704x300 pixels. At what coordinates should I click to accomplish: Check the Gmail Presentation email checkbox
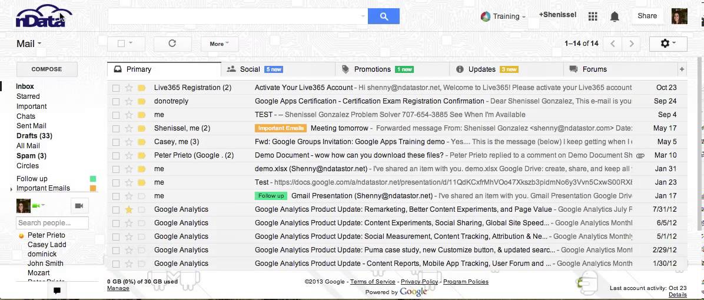[116, 196]
